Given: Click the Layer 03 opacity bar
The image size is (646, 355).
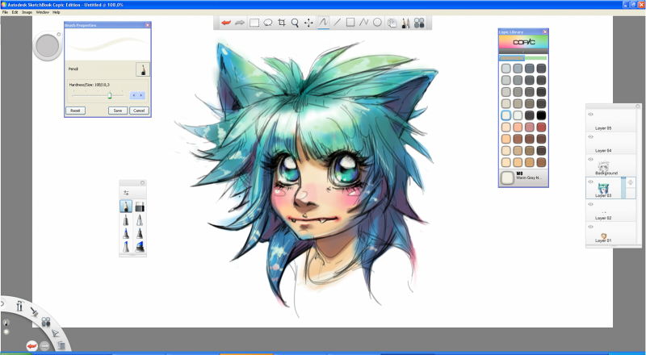Looking at the screenshot, I should (623, 188).
